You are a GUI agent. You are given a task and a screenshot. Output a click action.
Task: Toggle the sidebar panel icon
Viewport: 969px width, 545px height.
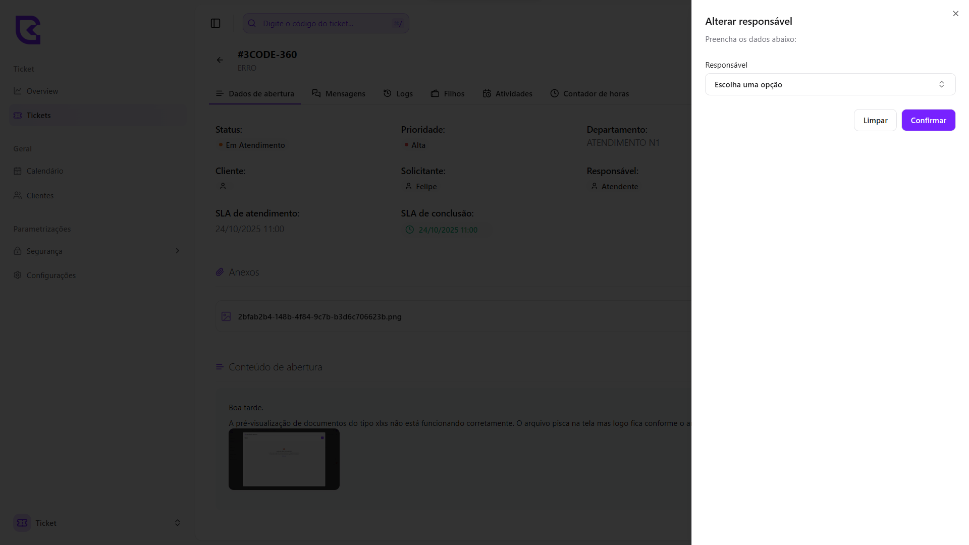[216, 23]
